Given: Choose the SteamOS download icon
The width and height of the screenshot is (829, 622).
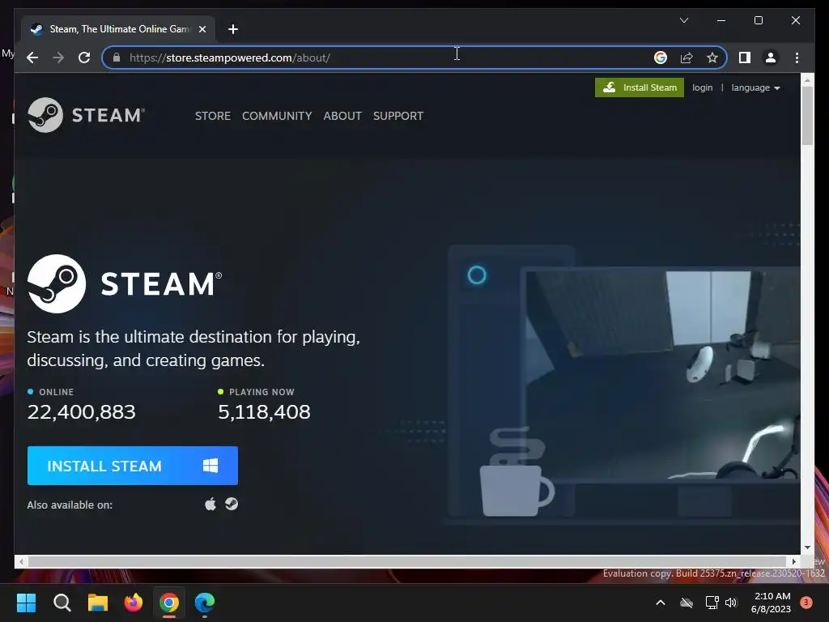Looking at the screenshot, I should pyautogui.click(x=232, y=504).
